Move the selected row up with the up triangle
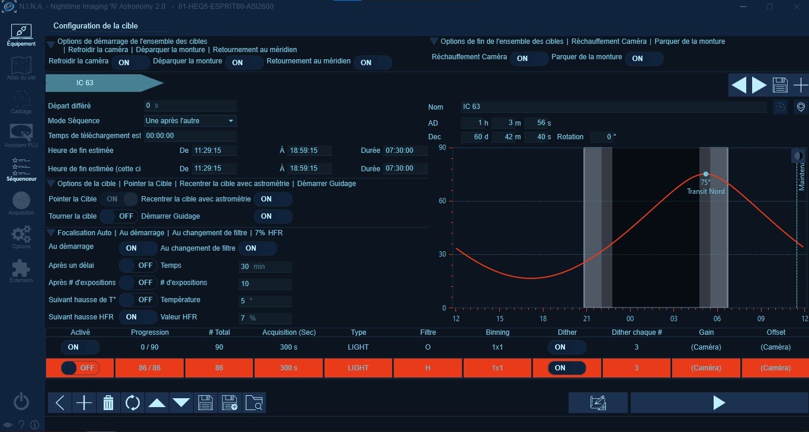 157,403
